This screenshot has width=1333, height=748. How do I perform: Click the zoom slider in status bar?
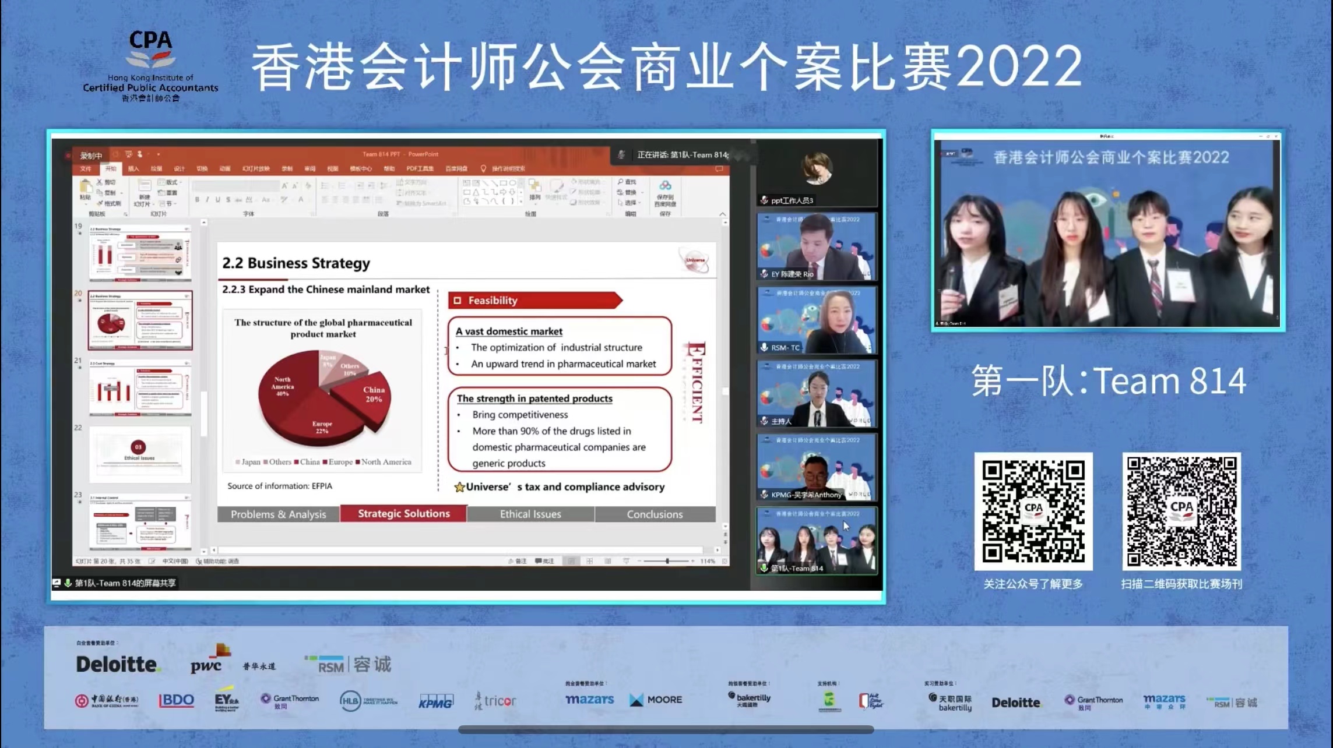667,561
